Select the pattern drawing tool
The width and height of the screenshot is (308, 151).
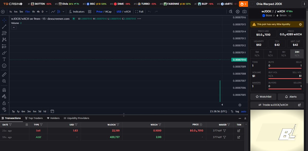[x=4, y=40]
